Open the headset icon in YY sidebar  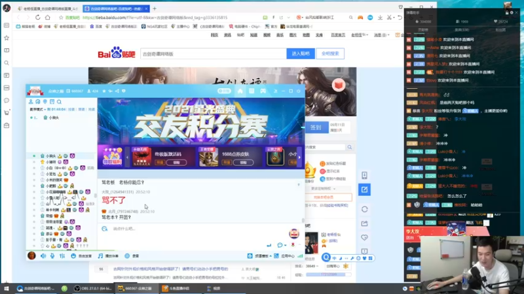(x=38, y=102)
